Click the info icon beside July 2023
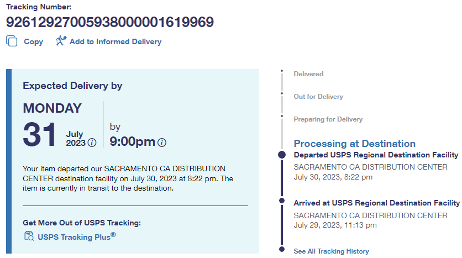The height and width of the screenshot is (258, 462). click(x=92, y=143)
